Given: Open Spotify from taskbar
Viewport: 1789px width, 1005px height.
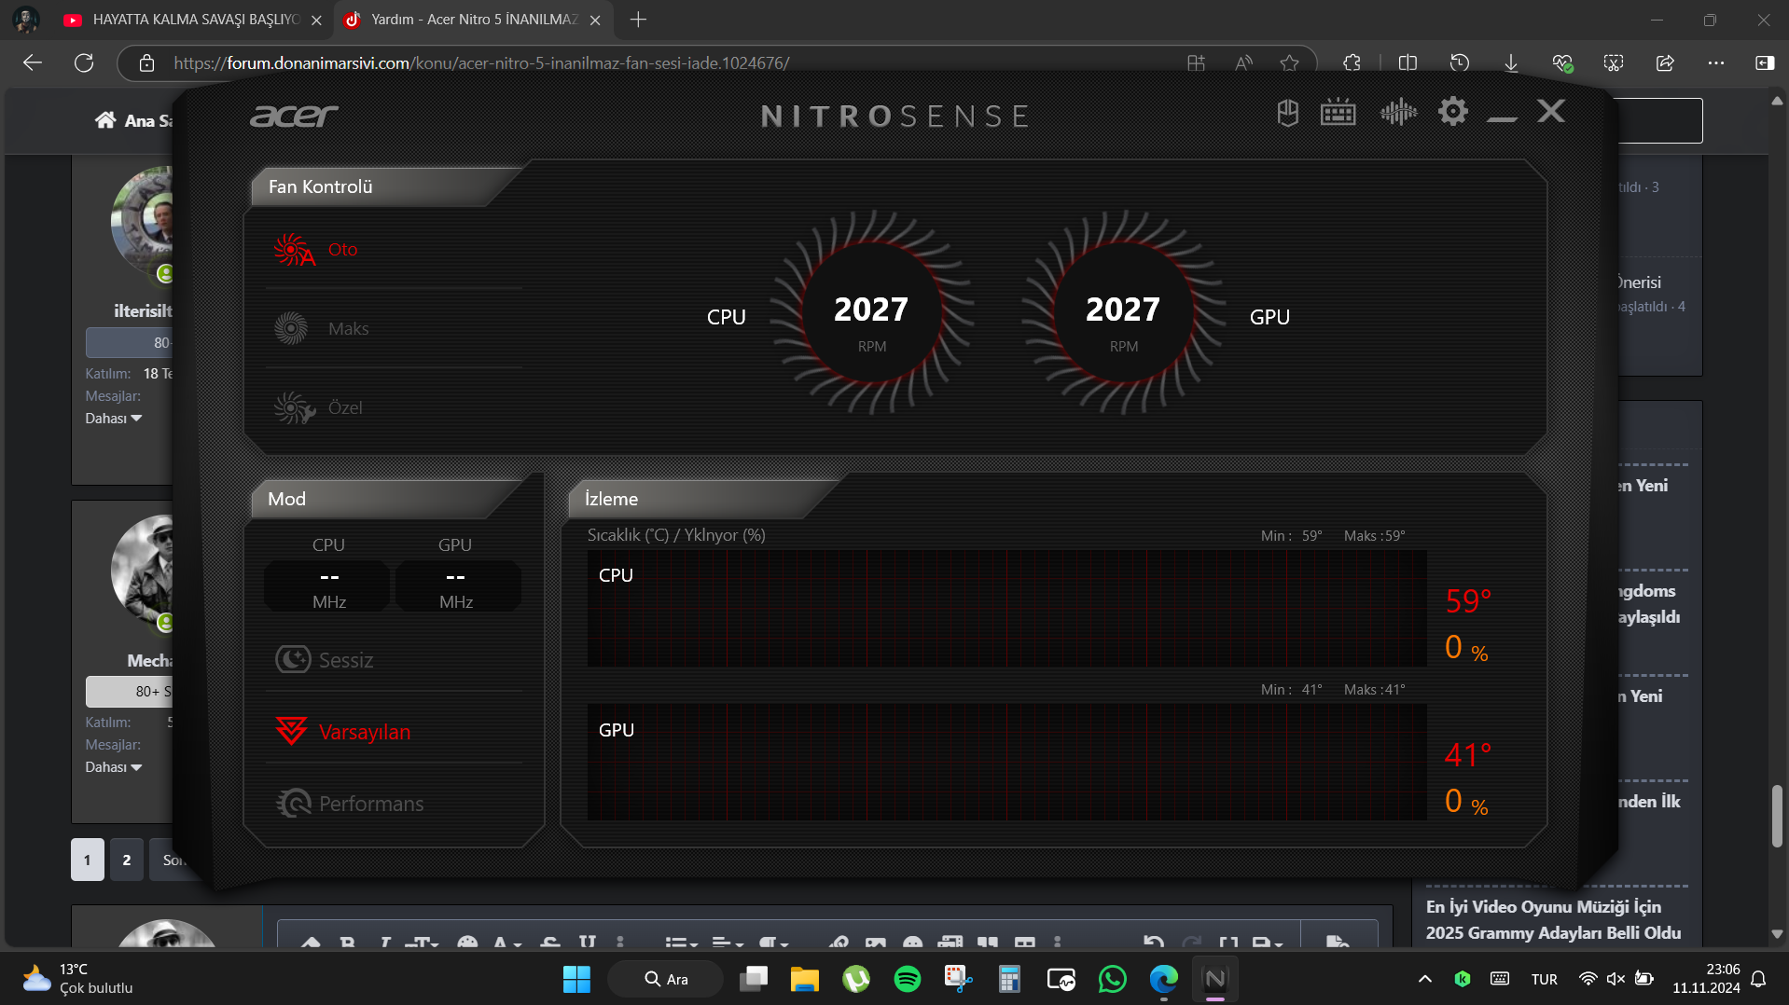Looking at the screenshot, I should coord(907,979).
